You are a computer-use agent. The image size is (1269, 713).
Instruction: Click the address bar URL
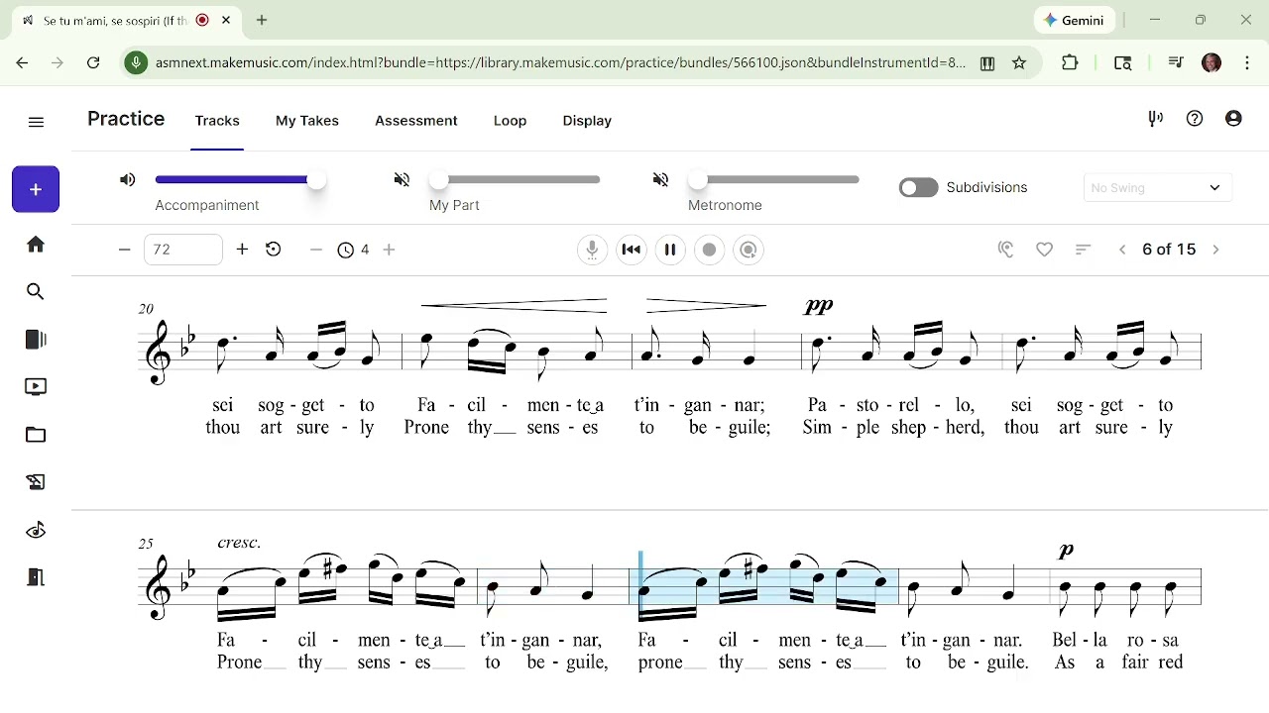[560, 63]
